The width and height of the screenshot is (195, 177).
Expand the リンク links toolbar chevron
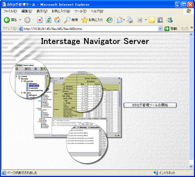(x=191, y=27)
